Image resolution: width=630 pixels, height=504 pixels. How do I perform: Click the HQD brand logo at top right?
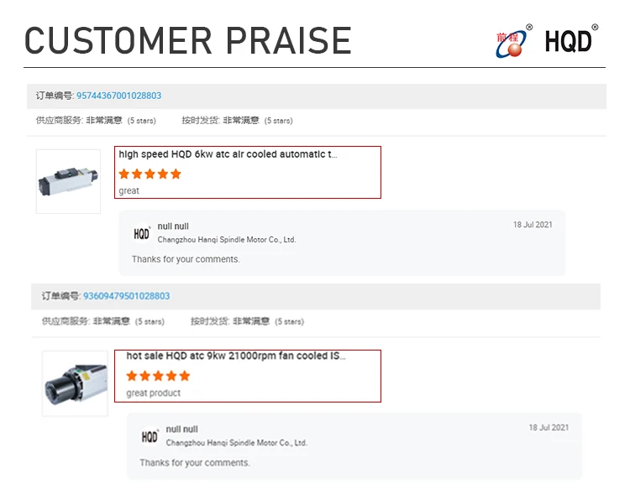570,40
